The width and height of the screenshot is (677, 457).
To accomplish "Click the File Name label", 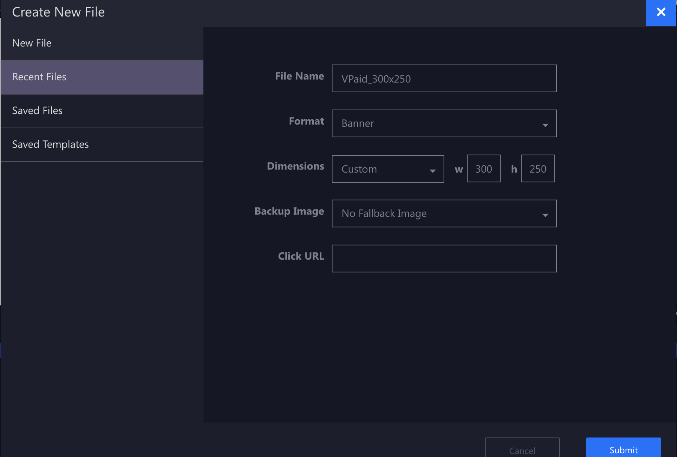I will click(299, 76).
